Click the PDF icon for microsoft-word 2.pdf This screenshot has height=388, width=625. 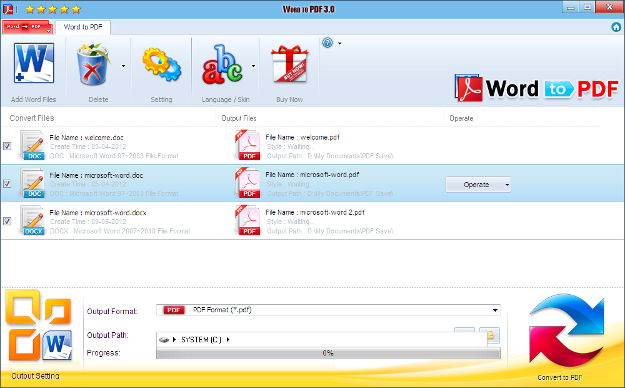(248, 220)
